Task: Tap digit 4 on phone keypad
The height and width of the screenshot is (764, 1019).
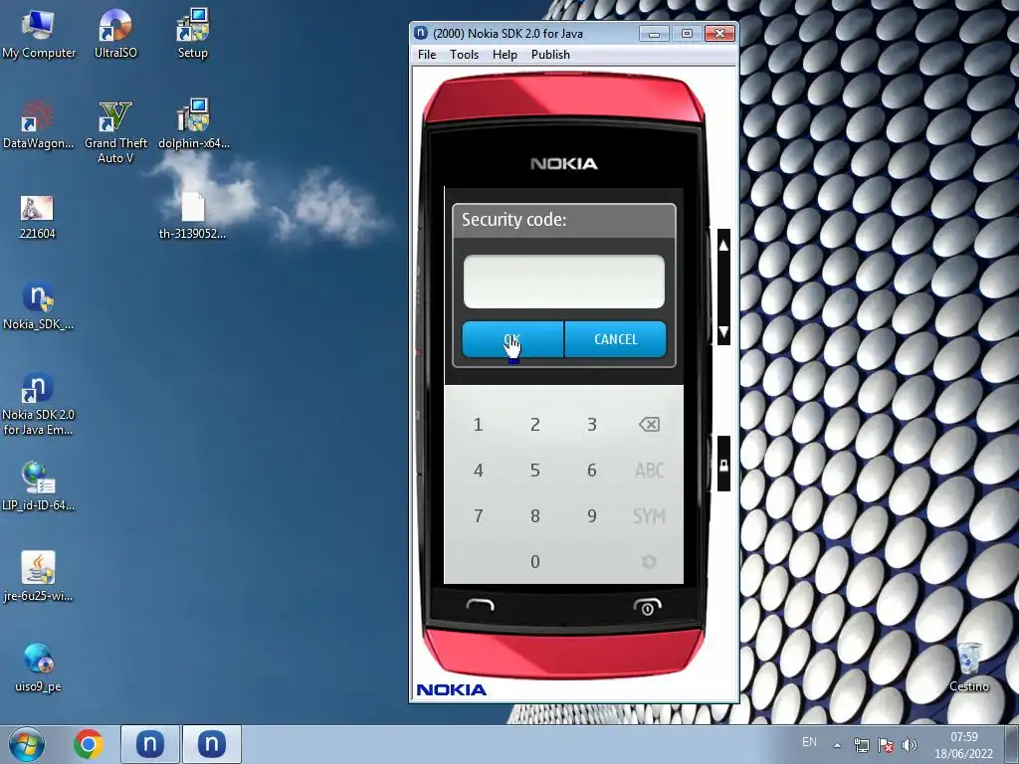Action: point(479,471)
